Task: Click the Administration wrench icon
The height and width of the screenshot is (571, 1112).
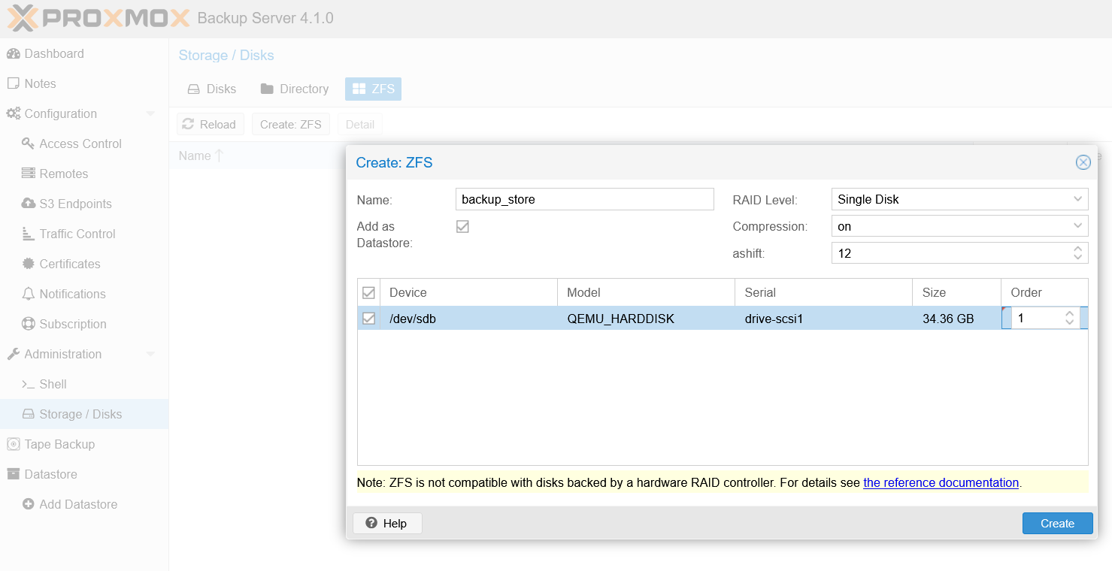Action: (x=13, y=354)
